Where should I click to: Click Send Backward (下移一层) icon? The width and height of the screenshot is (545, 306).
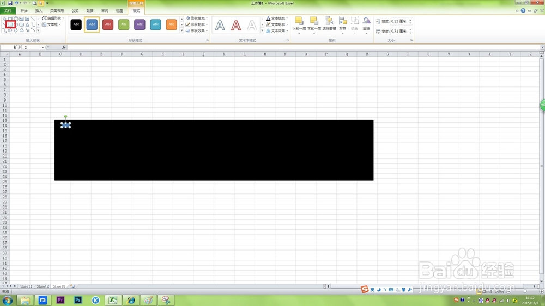(314, 21)
